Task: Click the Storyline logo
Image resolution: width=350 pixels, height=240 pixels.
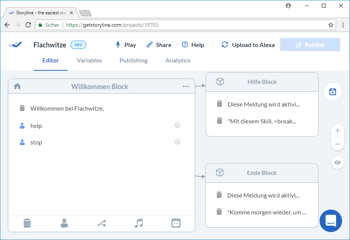Action: (15, 45)
